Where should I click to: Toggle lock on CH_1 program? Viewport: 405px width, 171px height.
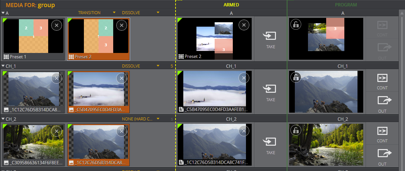[x=295, y=77]
